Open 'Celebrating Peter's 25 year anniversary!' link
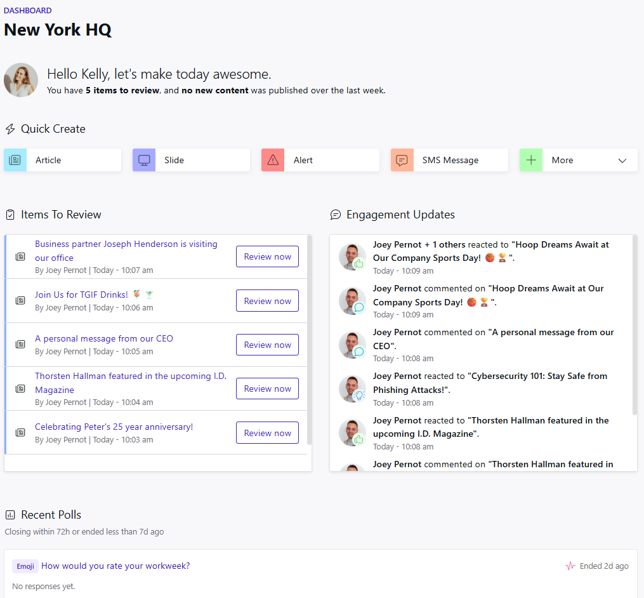The image size is (644, 598). click(x=114, y=427)
